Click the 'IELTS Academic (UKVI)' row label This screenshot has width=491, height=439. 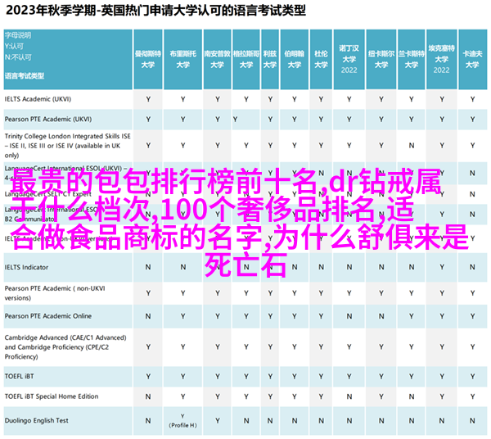point(38,99)
